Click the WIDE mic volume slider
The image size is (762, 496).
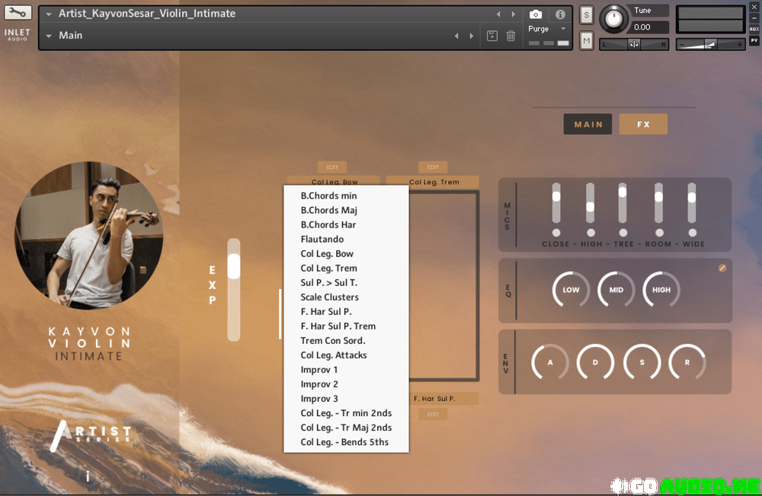coord(692,203)
